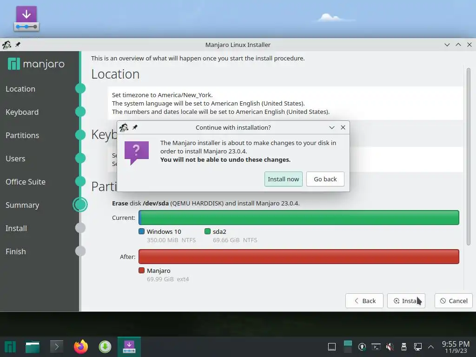Click the blue Windows 10 swatch
The height and width of the screenshot is (357, 476).
141,231
